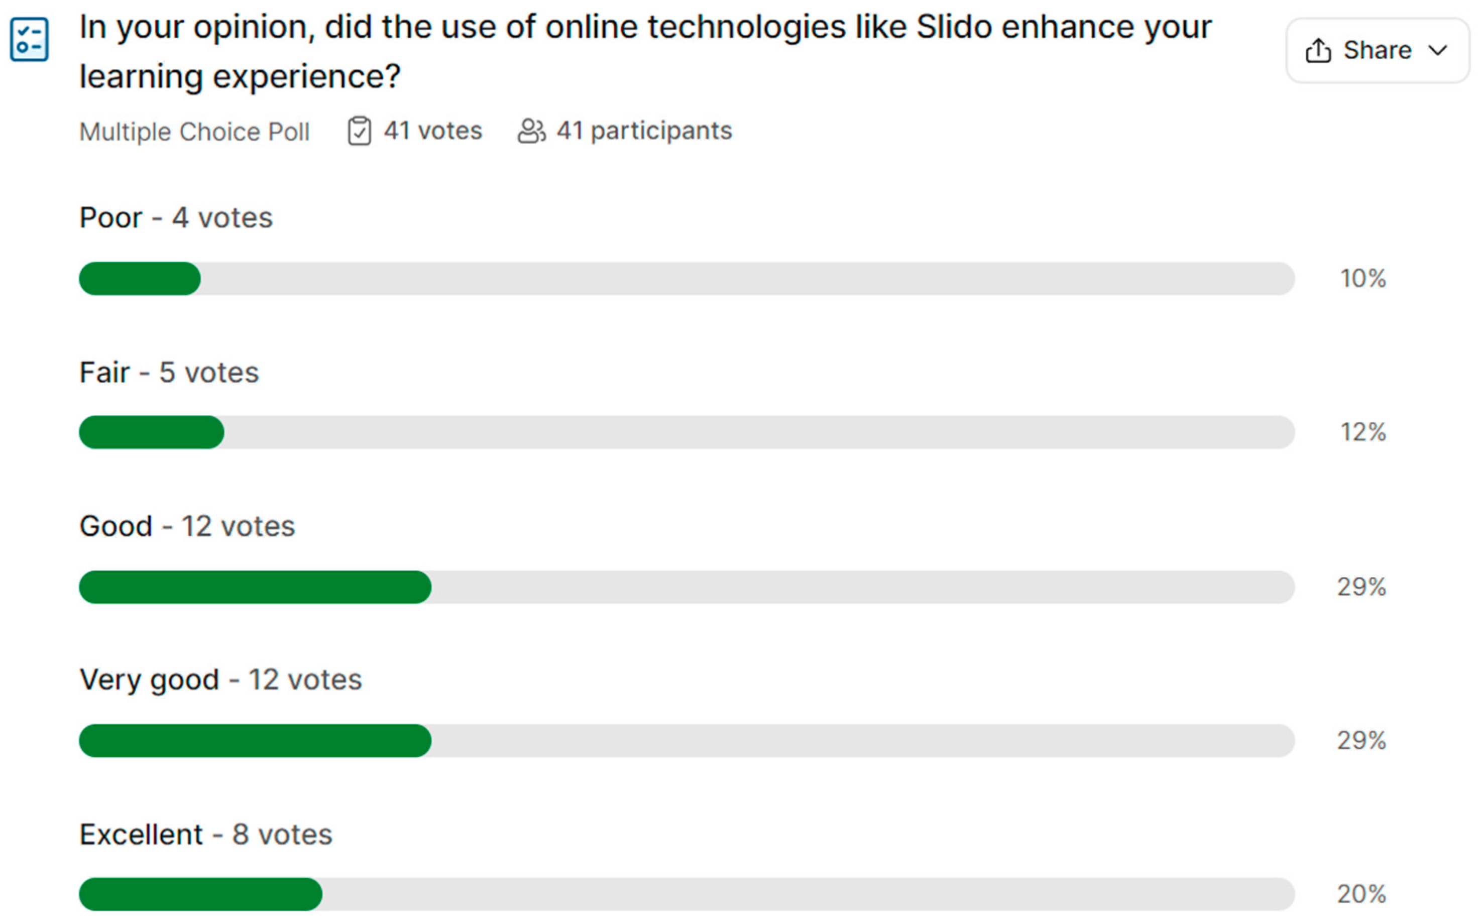Select the Excellent - 8 votes label
The height and width of the screenshot is (922, 1480).
[205, 834]
